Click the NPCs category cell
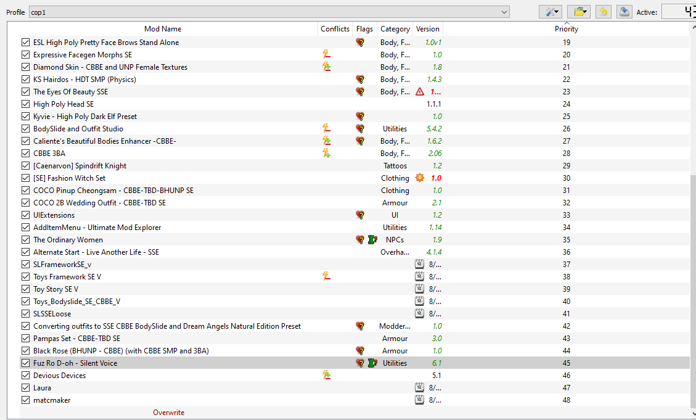696x420 pixels. pyautogui.click(x=395, y=240)
